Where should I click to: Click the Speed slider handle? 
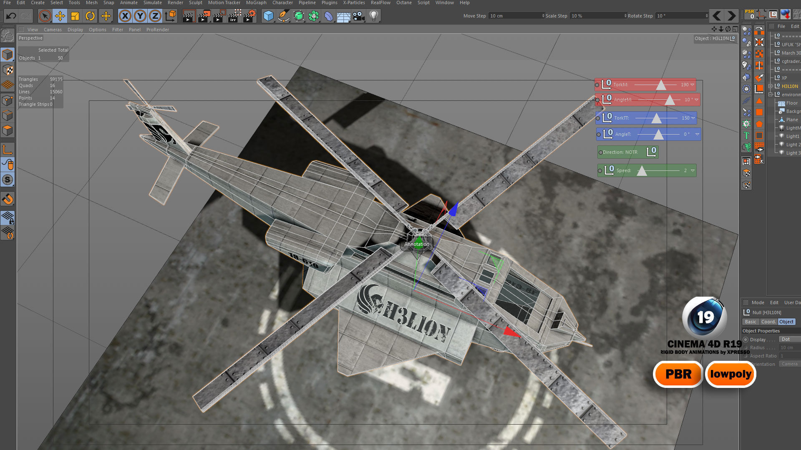pos(642,171)
